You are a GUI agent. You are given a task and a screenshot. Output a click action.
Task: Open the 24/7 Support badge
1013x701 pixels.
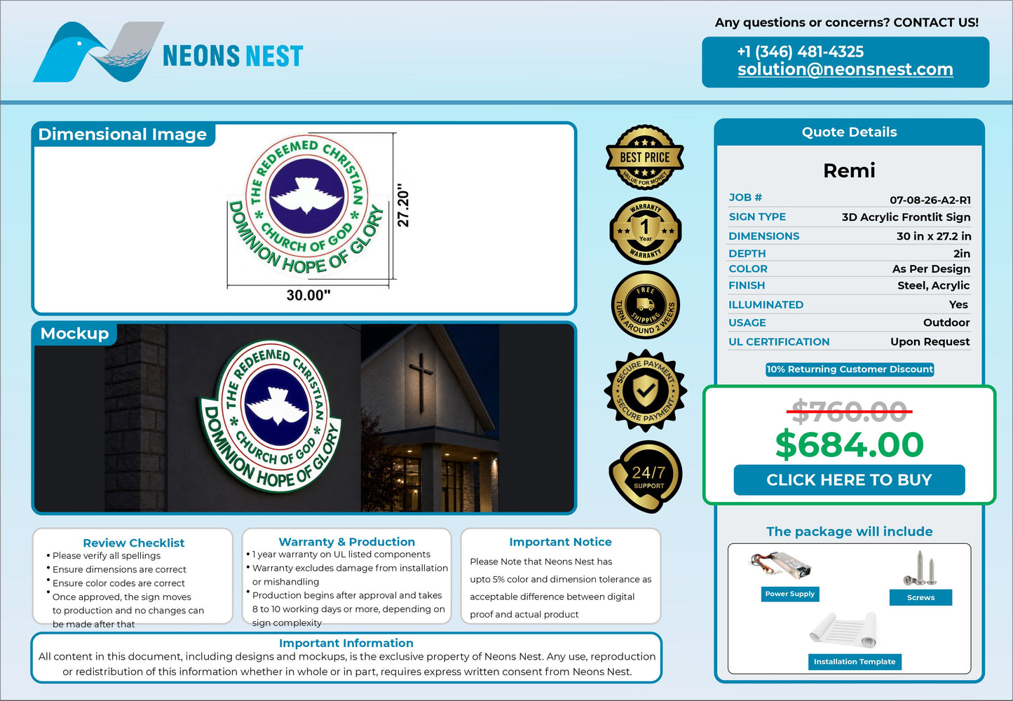646,477
